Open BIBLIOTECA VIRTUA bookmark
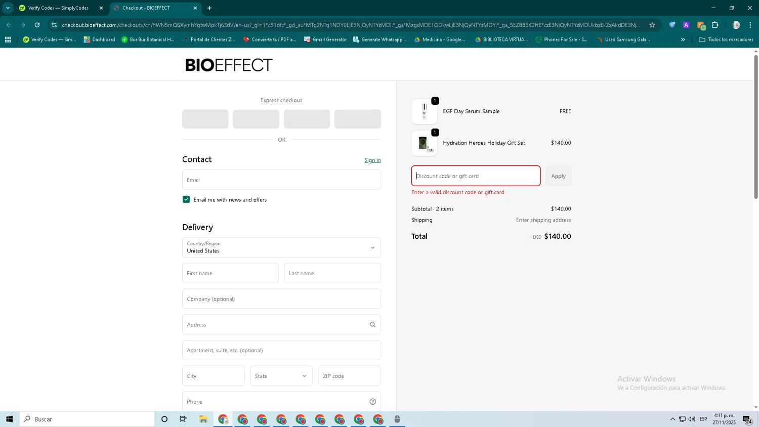 click(501, 39)
